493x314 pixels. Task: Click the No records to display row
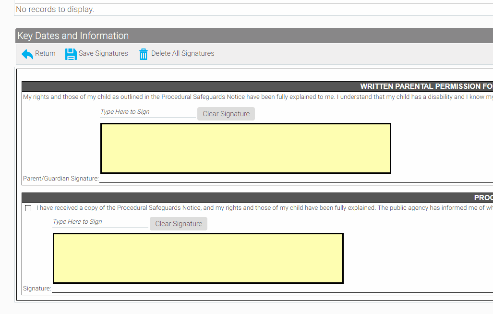(55, 9)
